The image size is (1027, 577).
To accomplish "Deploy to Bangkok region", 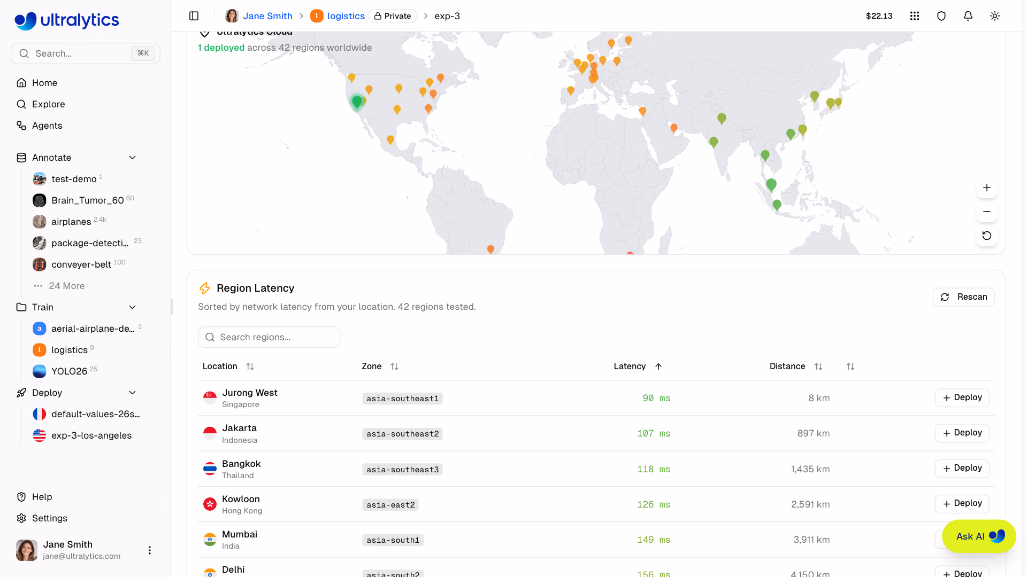I will click(962, 468).
